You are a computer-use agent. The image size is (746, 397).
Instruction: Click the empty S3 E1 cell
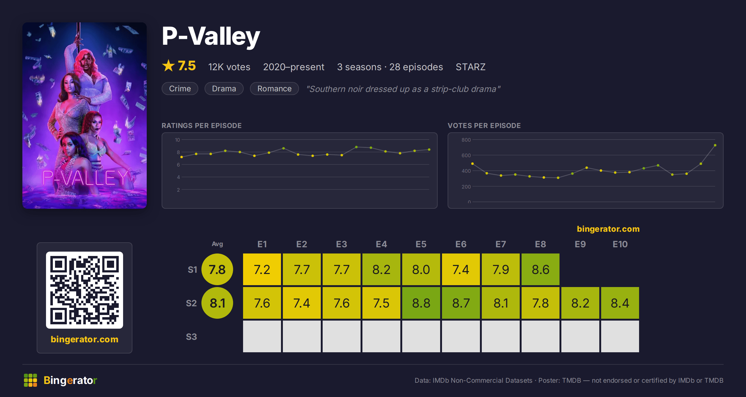262,336
